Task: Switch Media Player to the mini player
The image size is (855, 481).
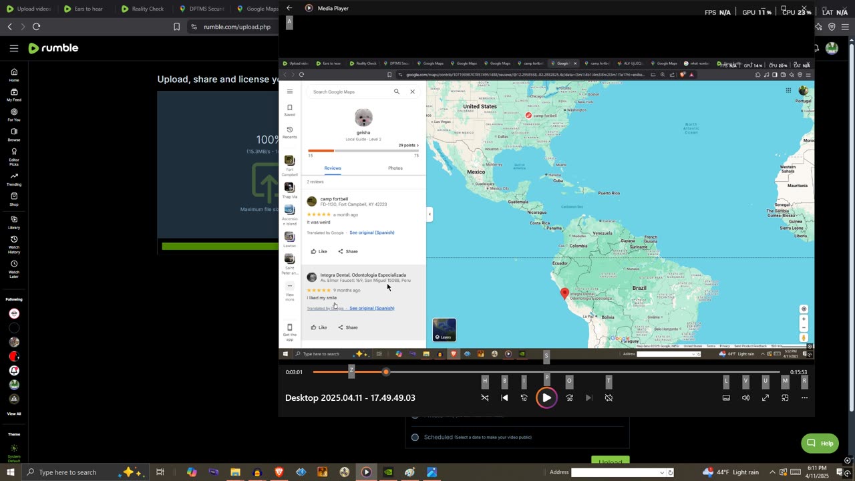Action: click(x=785, y=397)
